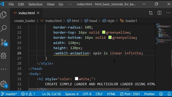This screenshot has height=97, width=172.
Task: Open the View menu
Action: click(51, 4)
